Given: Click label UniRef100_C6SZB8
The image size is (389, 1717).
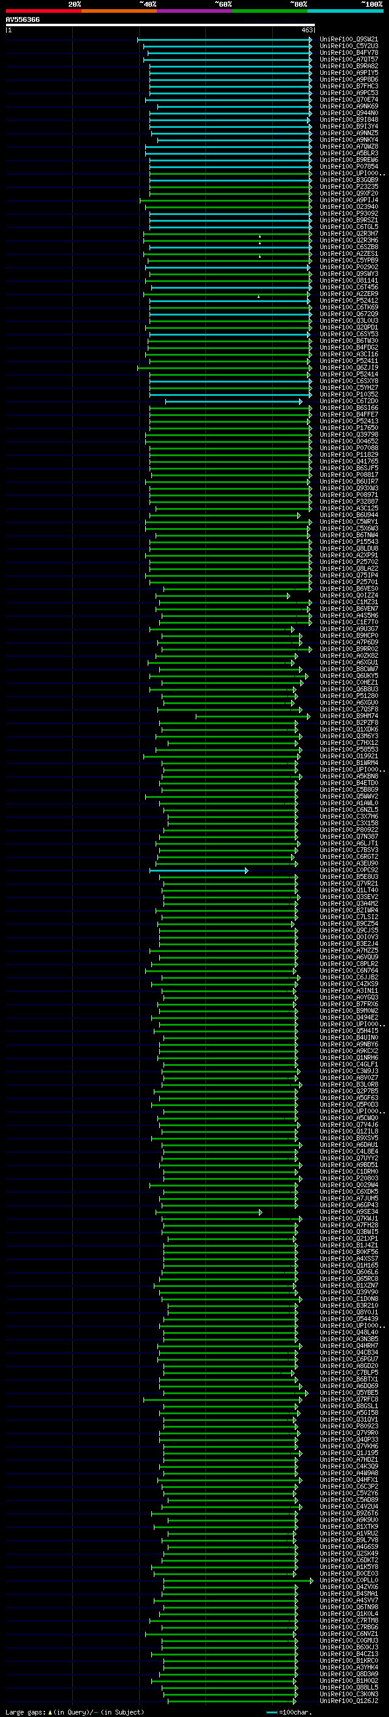Looking at the screenshot, I should (348, 247).
